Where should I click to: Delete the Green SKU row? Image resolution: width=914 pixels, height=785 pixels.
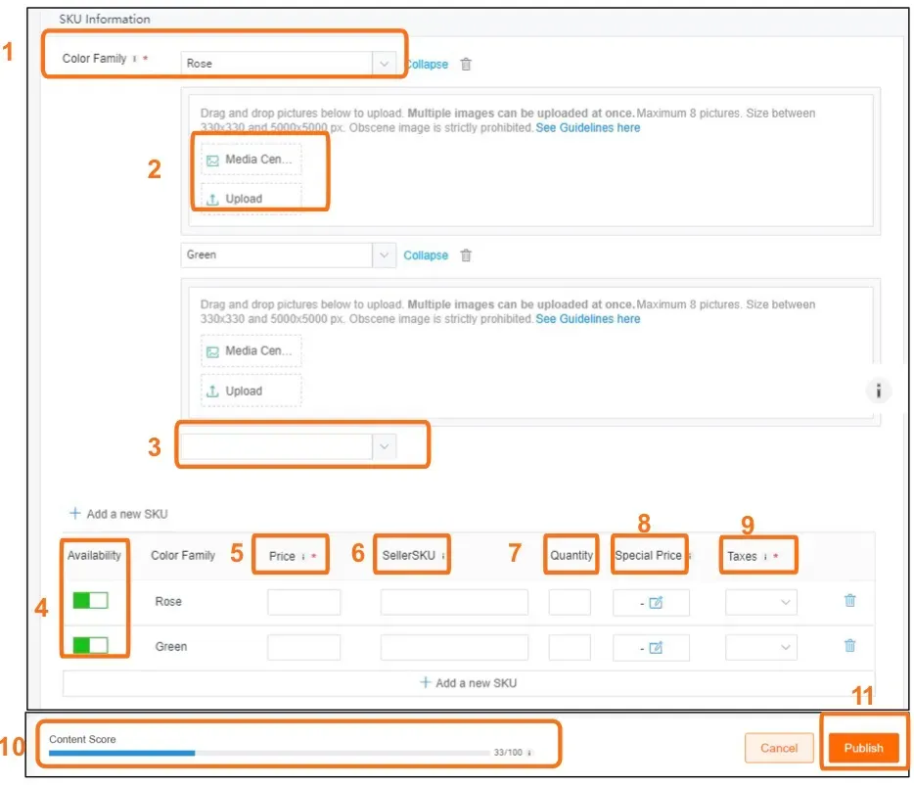point(849,645)
